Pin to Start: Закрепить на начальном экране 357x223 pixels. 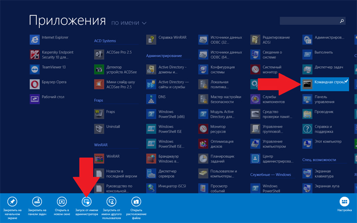point(12,208)
